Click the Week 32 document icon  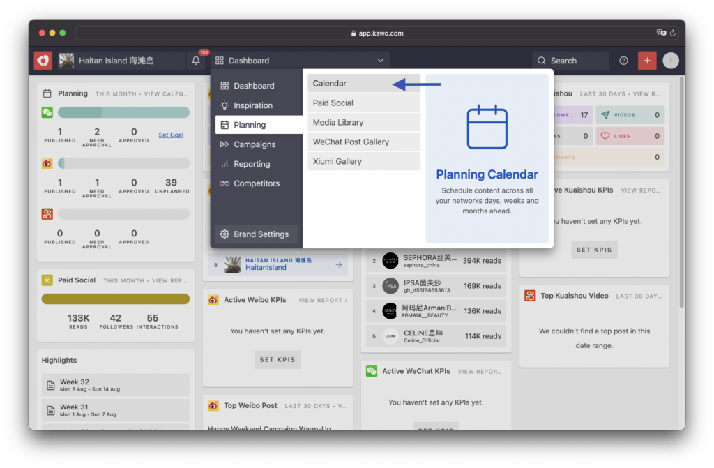(51, 385)
